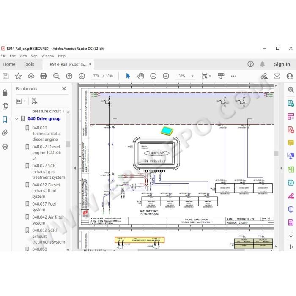Open the Edit menu
The height and width of the screenshot is (296, 296).
[x=13, y=56]
